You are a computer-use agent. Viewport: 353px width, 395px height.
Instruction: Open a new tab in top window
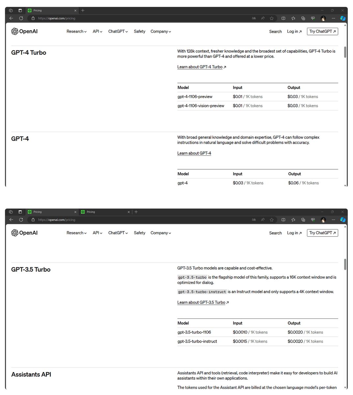pyautogui.click(x=83, y=11)
